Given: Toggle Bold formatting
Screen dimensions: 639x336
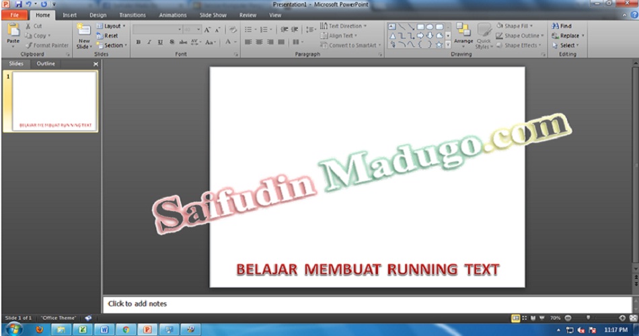Looking at the screenshot, I should tap(139, 42).
